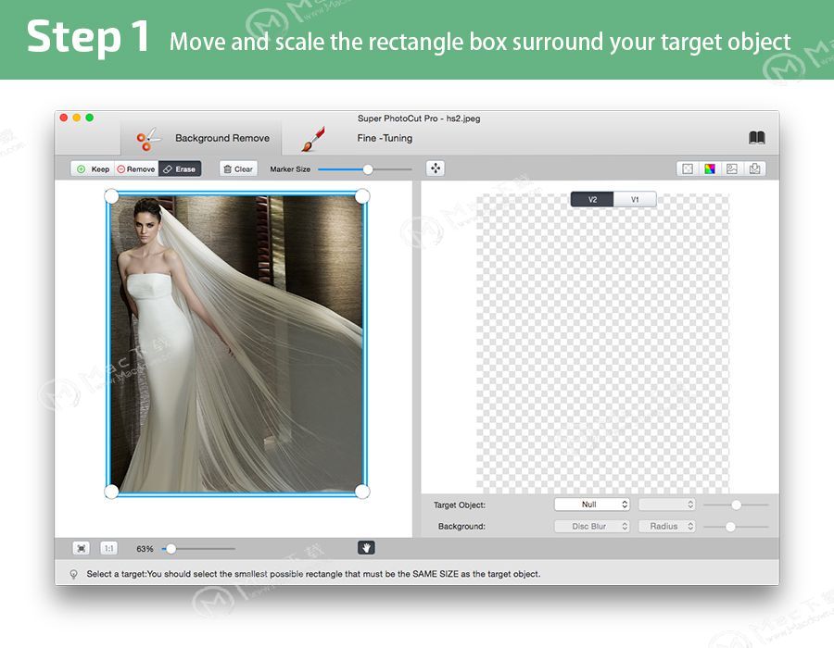Click the 63% zoom value
This screenshot has height=648, width=834.
[145, 549]
